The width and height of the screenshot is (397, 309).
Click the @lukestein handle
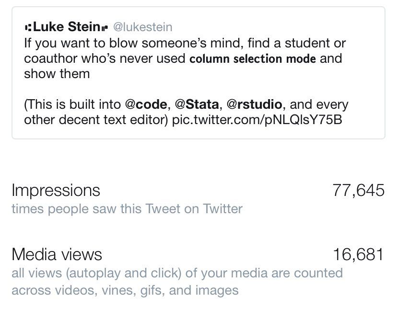(142, 27)
